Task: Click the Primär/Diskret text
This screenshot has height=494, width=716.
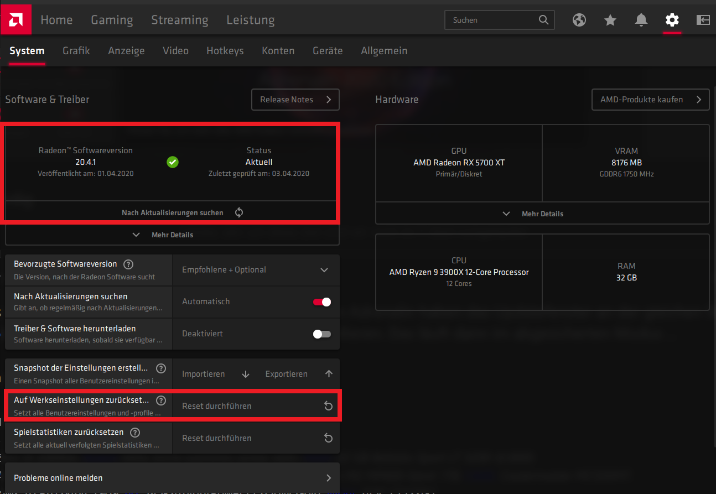Action: 459,174
